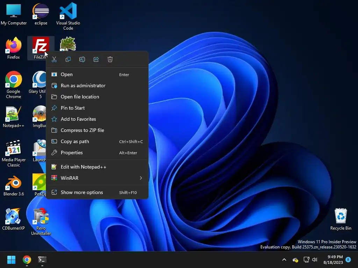The height and width of the screenshot is (268, 358).
Task: Select the Notepad++ desktop shortcut
Action: coord(14,117)
